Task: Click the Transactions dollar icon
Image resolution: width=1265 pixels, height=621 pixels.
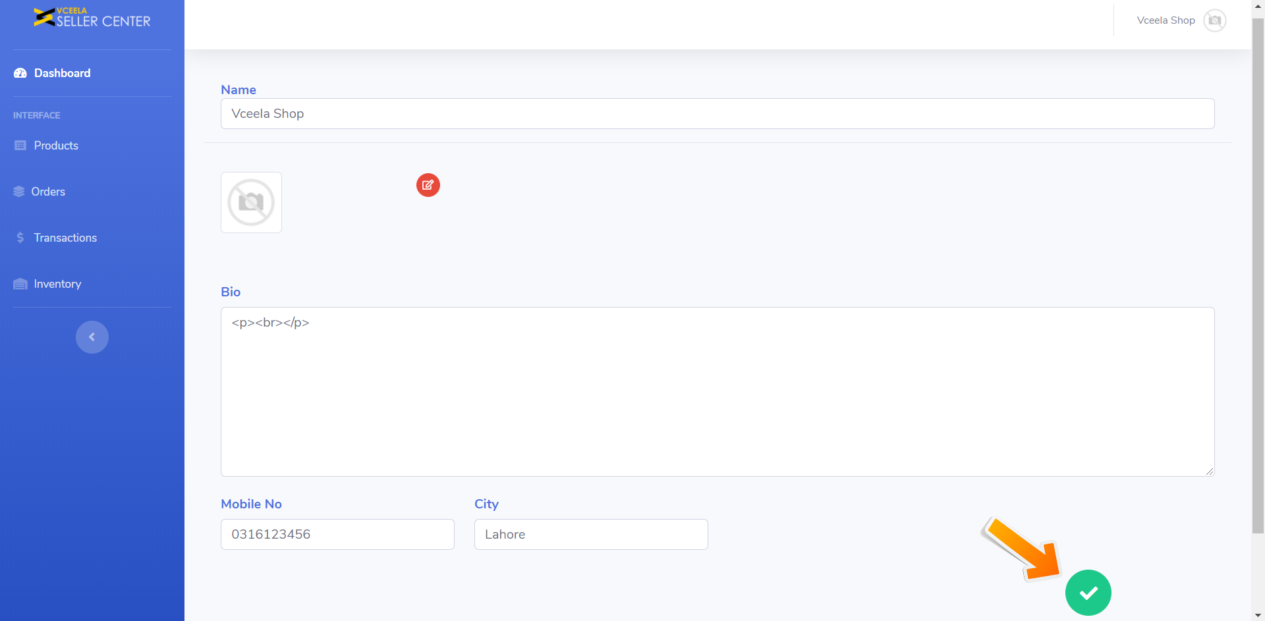Action: [x=20, y=238]
